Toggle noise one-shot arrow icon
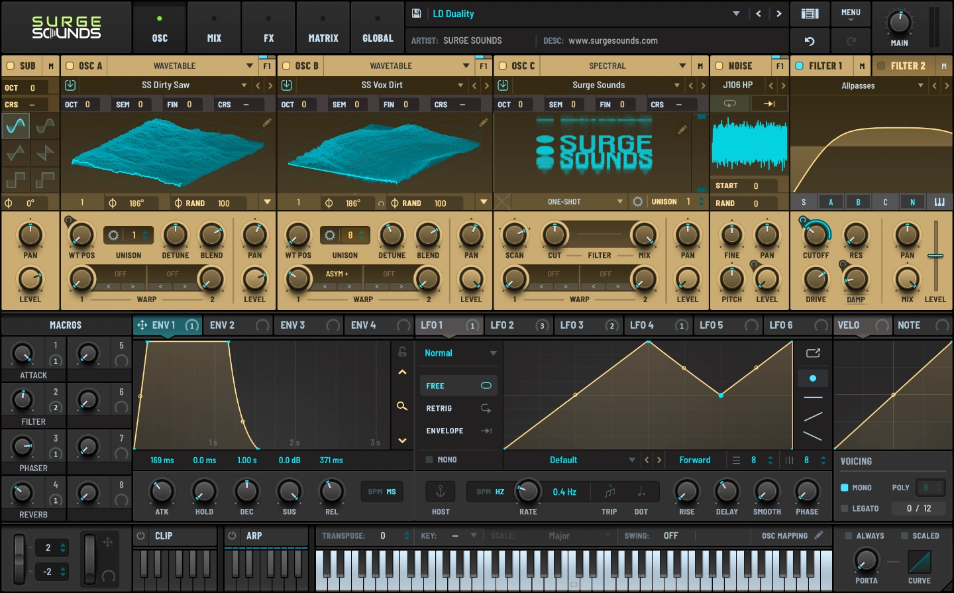This screenshot has height=593, width=954. 769,104
